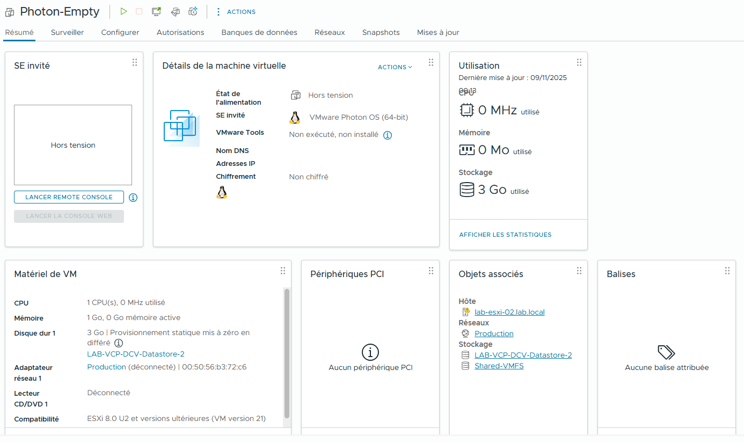Click the drag handle on SE invité card
744x443 pixels.
click(x=135, y=63)
